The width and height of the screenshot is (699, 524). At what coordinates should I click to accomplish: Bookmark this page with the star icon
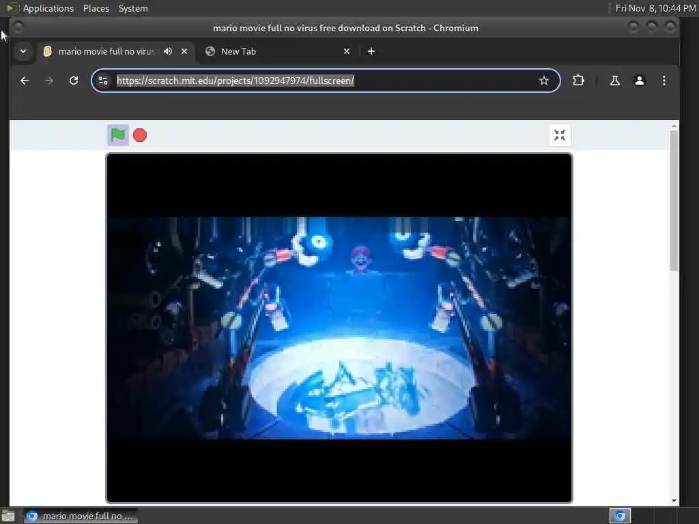click(543, 81)
